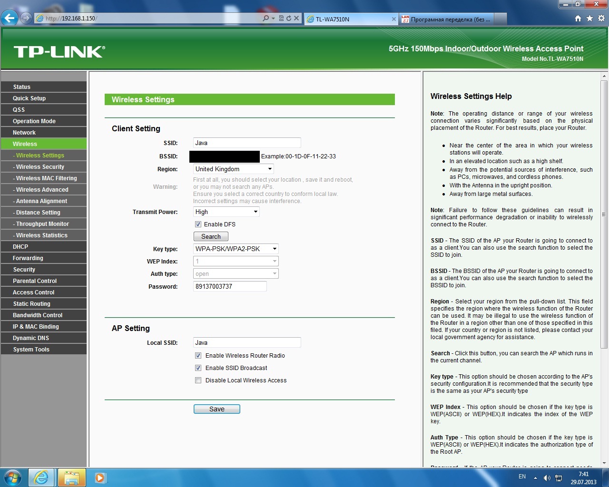Open the Auth type dropdown

click(x=236, y=273)
